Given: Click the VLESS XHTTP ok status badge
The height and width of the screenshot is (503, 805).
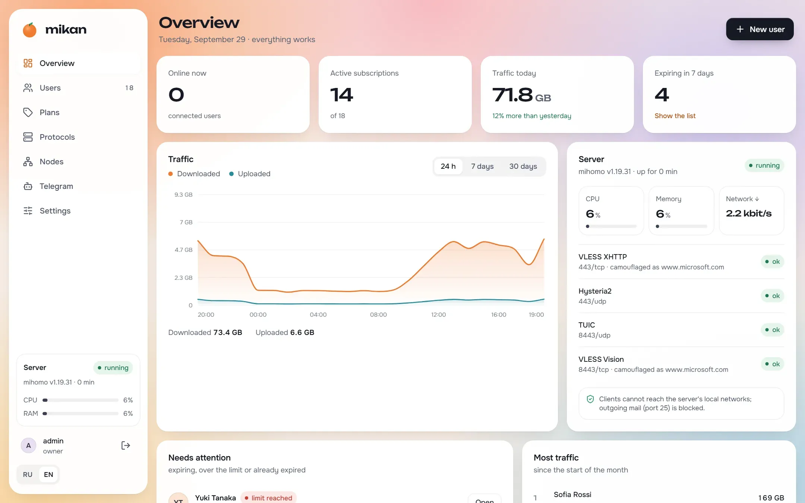Looking at the screenshot, I should [773, 262].
